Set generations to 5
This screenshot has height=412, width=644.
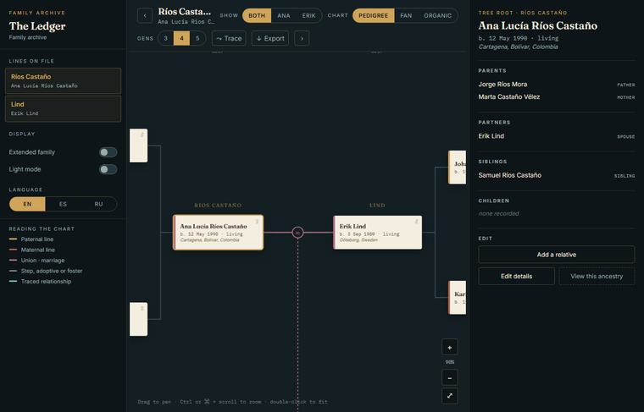[x=197, y=38]
